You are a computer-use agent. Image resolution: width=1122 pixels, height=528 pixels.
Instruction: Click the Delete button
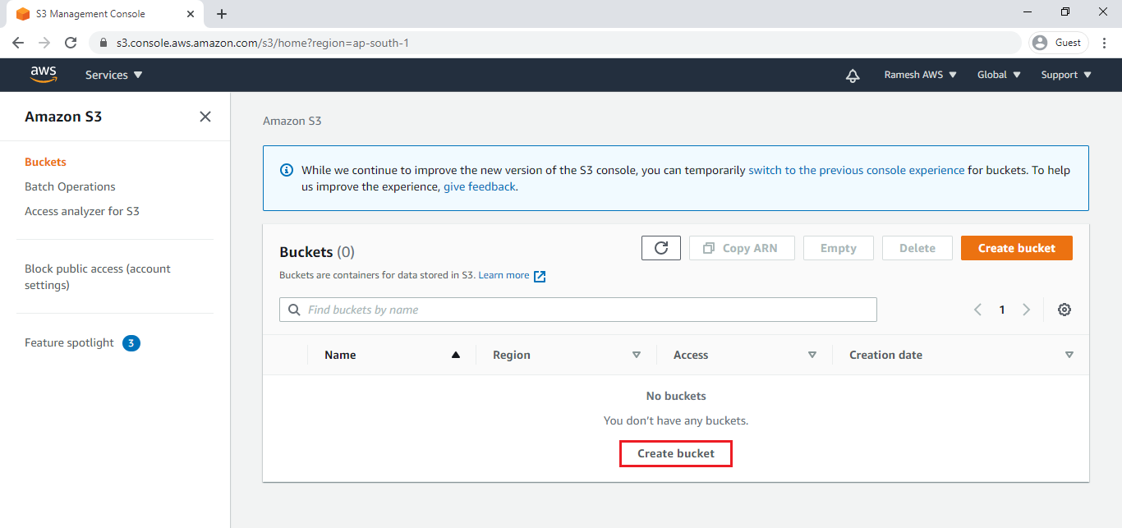tap(917, 248)
